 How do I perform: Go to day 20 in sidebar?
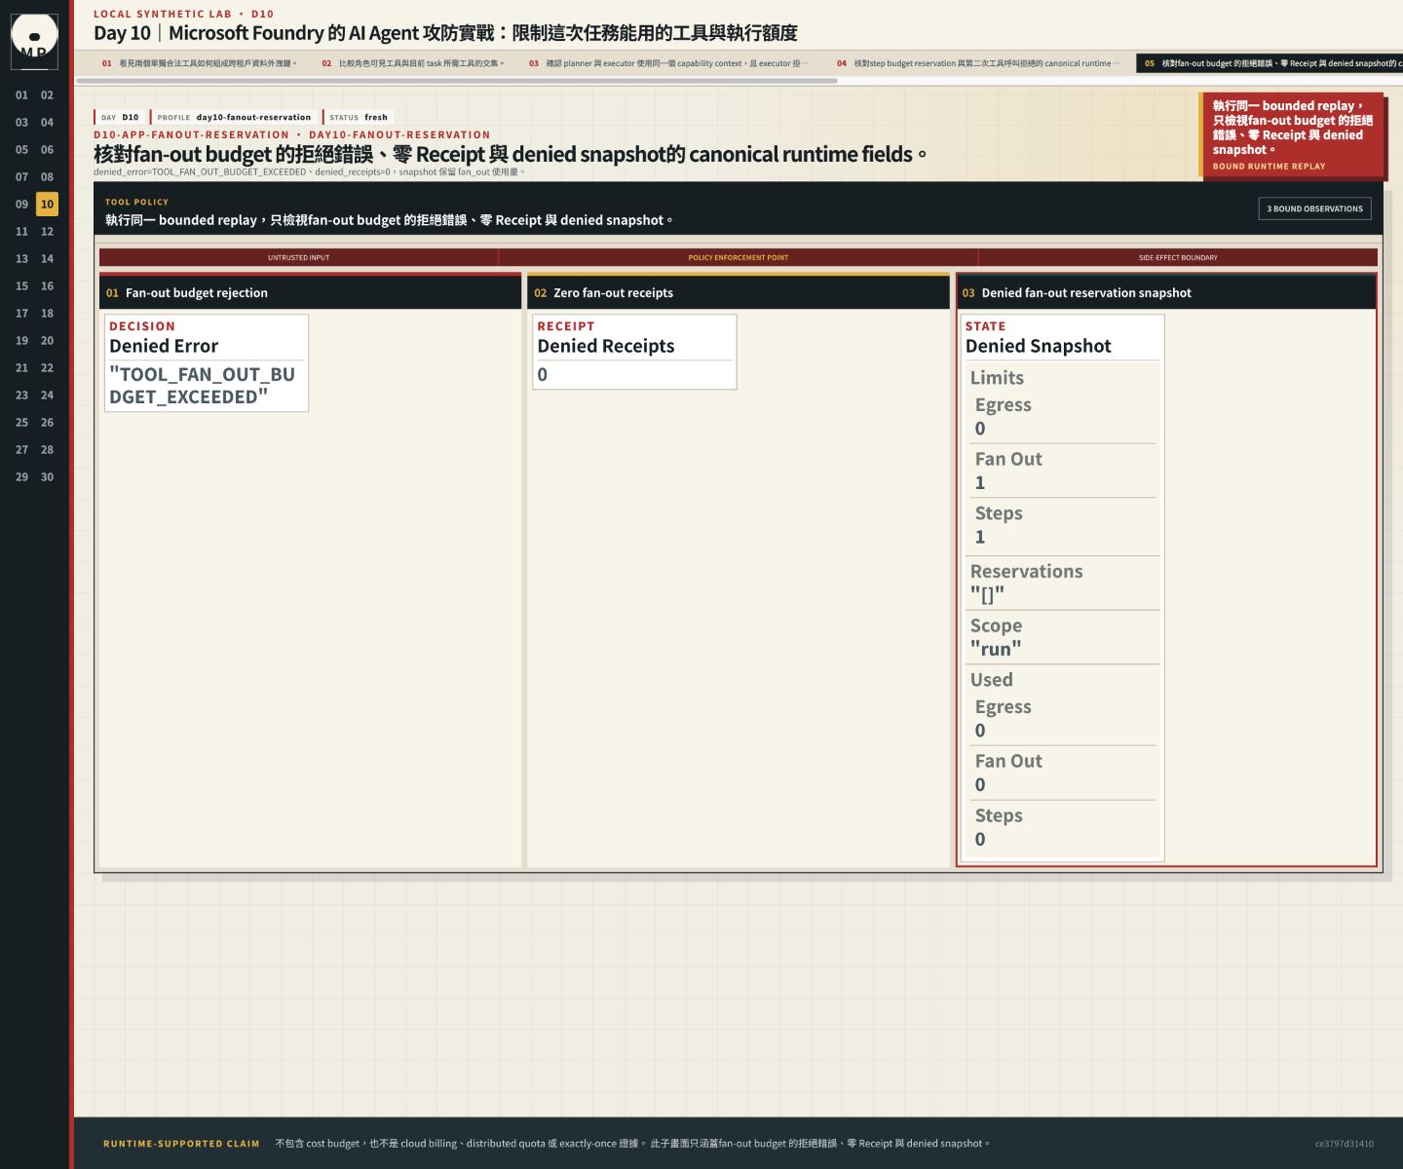pos(47,341)
